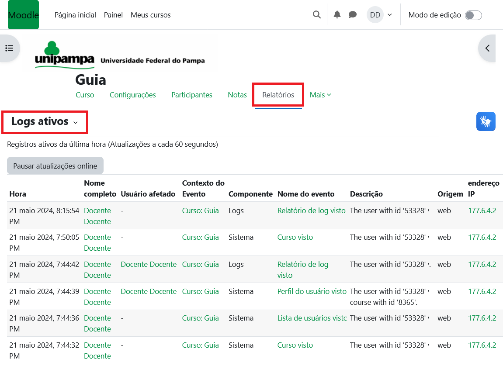This screenshot has width=503, height=366.
Task: Switch to the Participantes tab
Action: point(192,95)
